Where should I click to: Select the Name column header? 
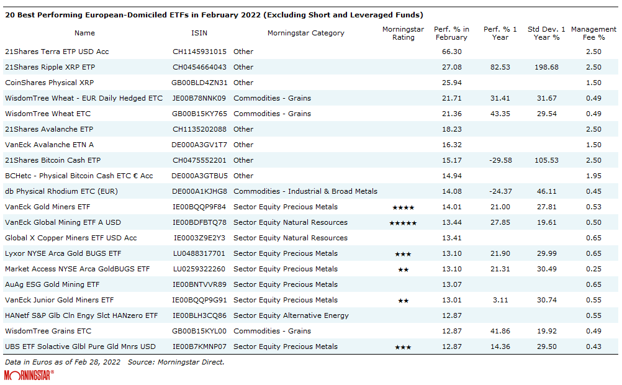(x=84, y=33)
